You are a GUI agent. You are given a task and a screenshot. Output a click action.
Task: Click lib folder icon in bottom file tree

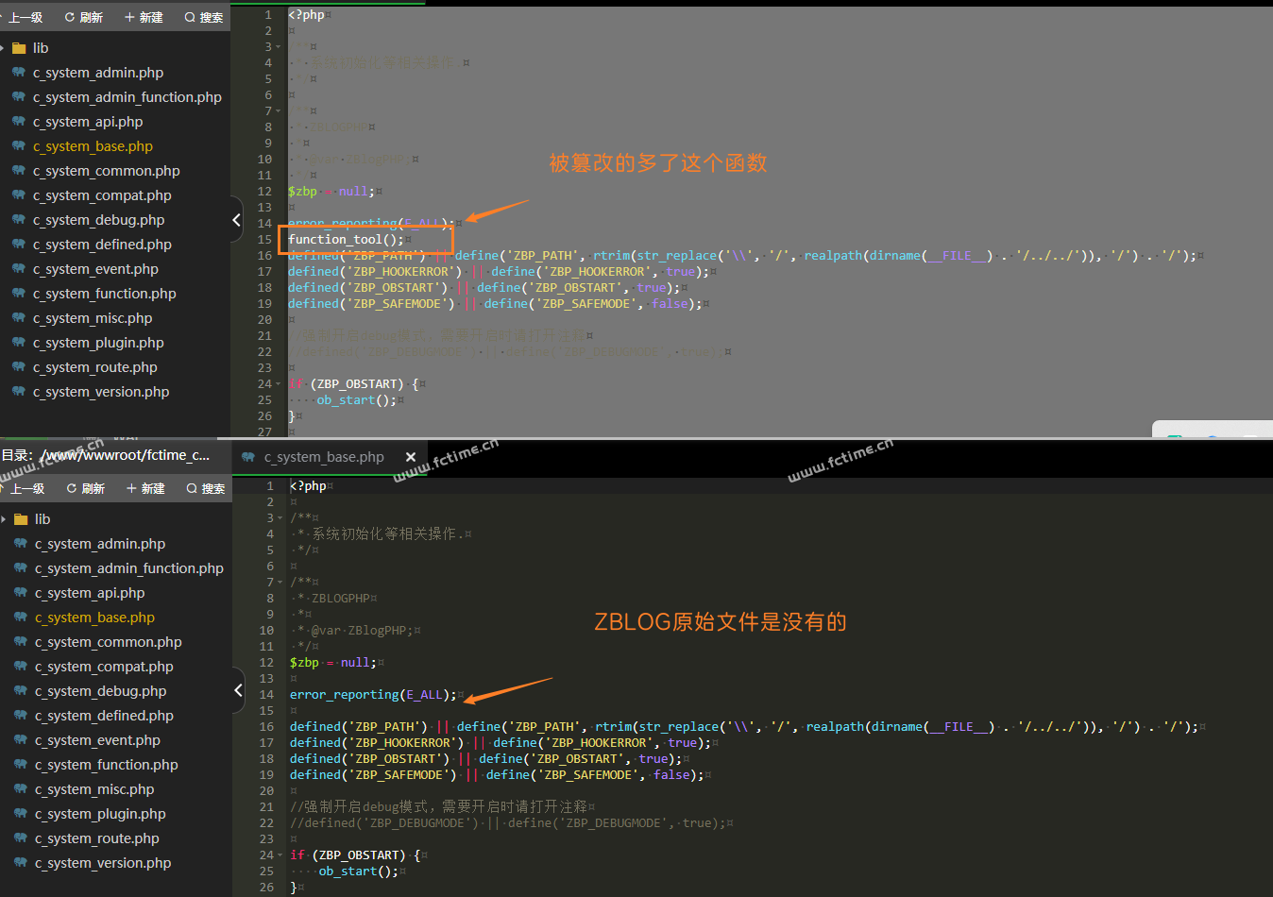(21, 519)
